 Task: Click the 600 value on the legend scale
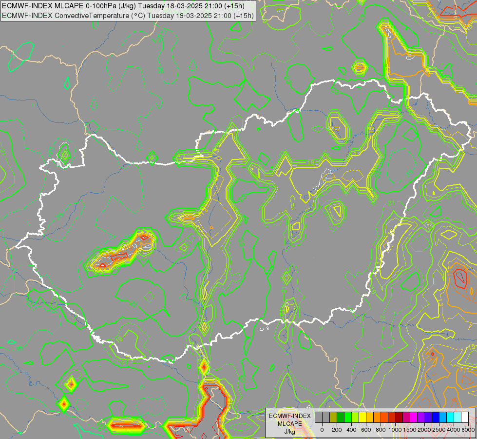[x=366, y=430]
